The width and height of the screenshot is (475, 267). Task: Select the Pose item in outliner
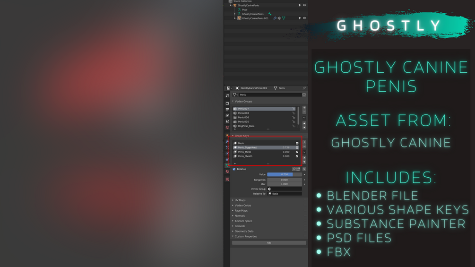coord(244,9)
